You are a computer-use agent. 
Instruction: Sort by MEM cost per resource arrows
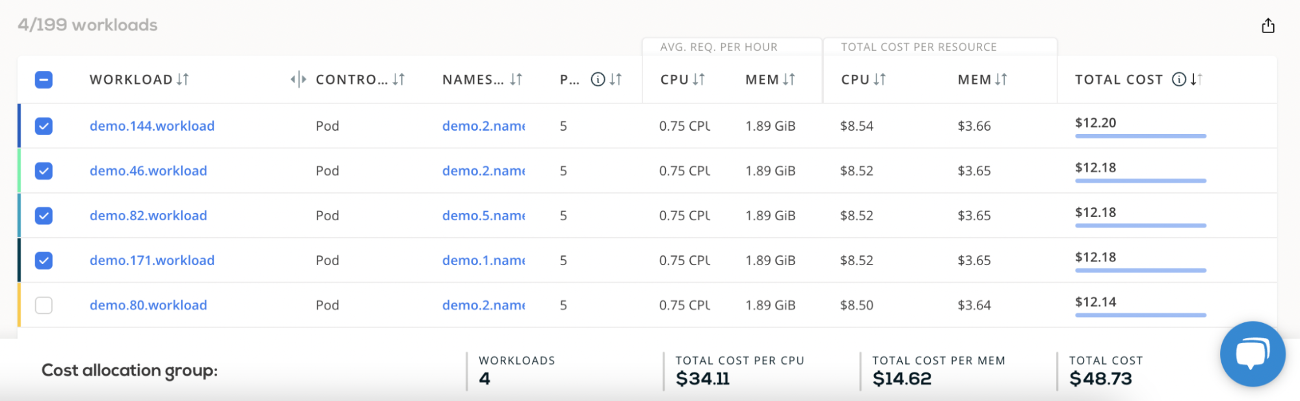tap(1001, 79)
